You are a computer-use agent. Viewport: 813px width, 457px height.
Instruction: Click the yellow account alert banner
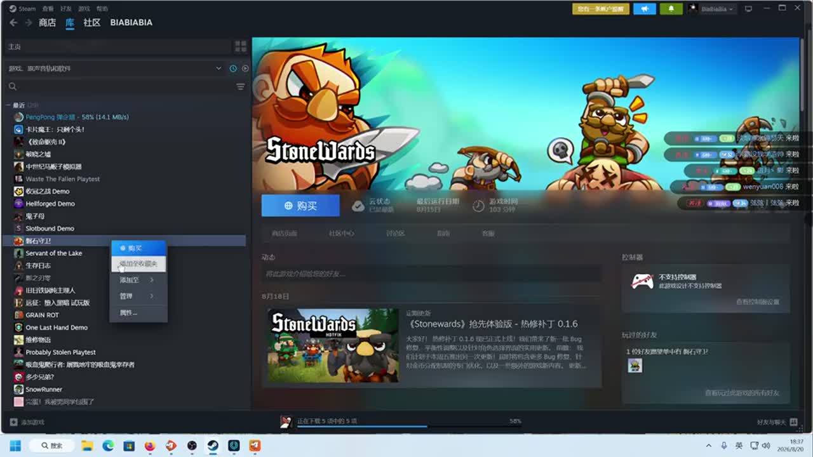coord(600,9)
